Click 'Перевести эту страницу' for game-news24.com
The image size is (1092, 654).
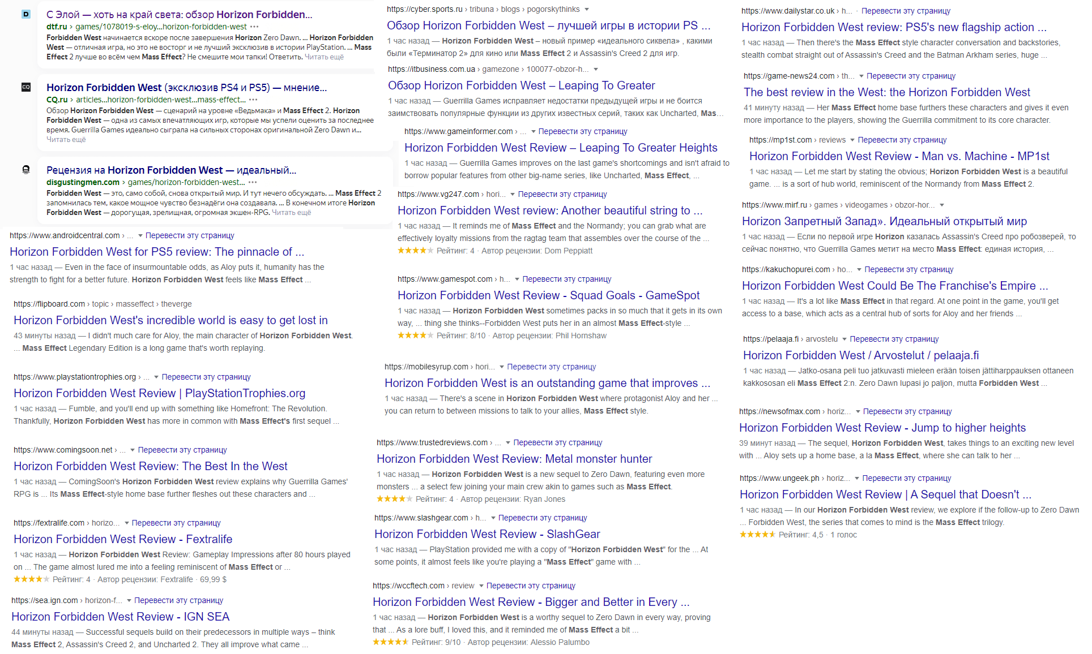(x=911, y=76)
